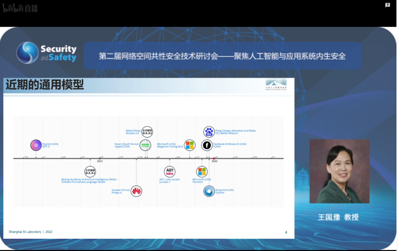
Task: Click the Facebook AI Research FLAVA icon
Action: point(207,145)
